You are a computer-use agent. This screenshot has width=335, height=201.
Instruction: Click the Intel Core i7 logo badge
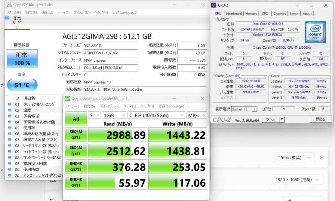click(315, 32)
